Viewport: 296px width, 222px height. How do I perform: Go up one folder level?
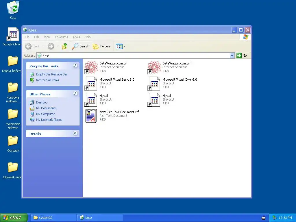[x=64, y=46]
